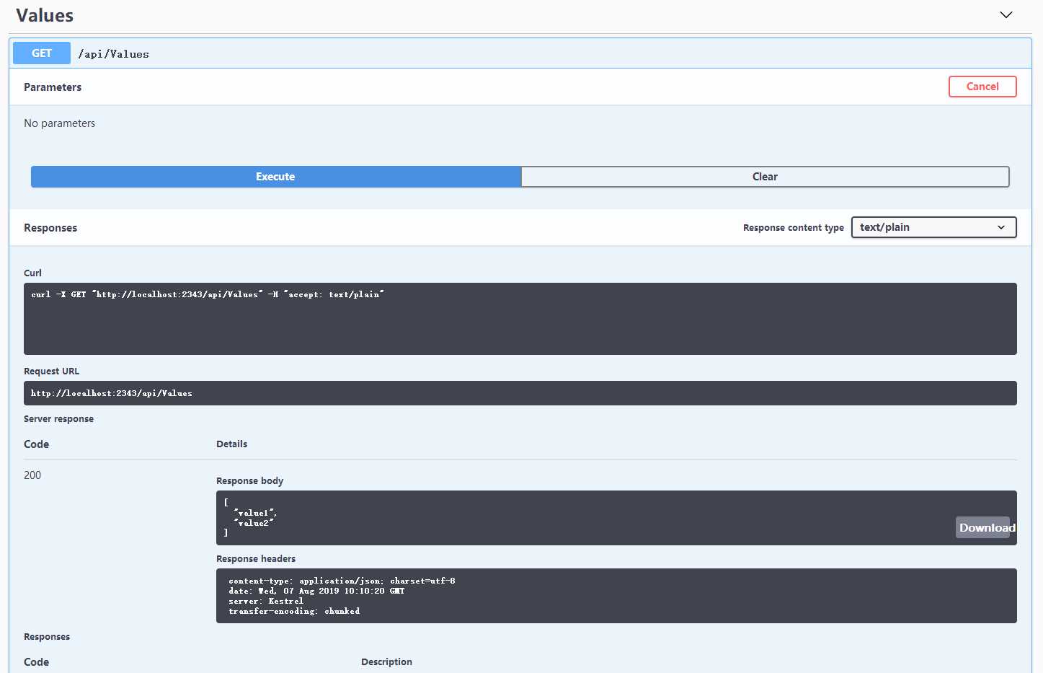This screenshot has height=673, width=1043.
Task: Click the Details column header
Action: 231,444
